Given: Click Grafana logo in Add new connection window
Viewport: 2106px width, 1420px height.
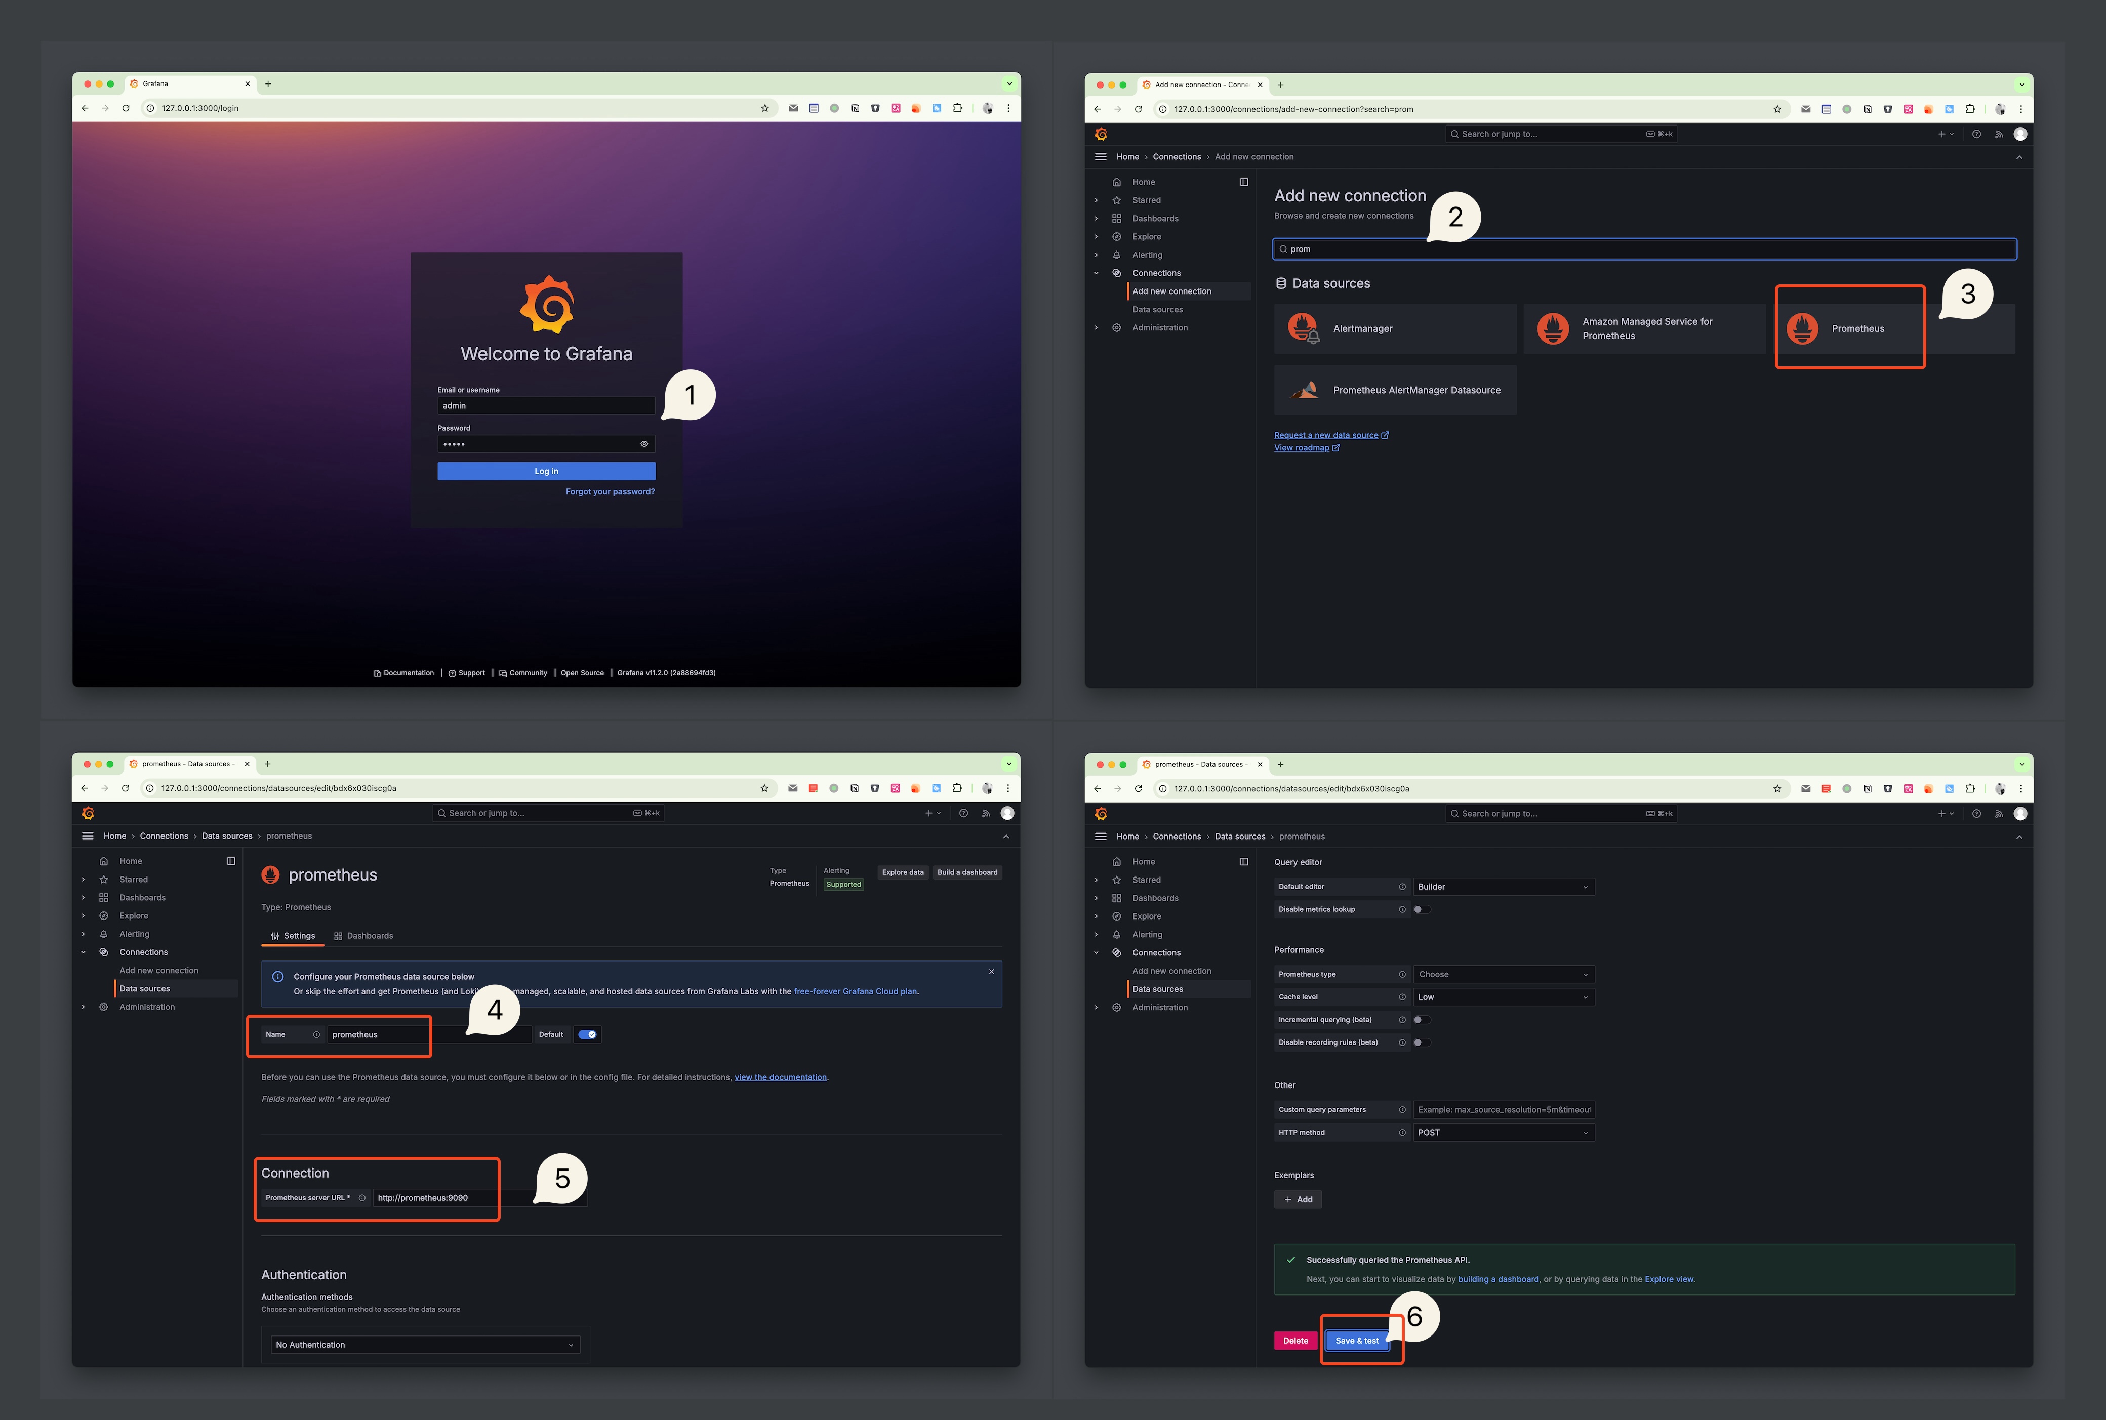Looking at the screenshot, I should (x=1101, y=134).
